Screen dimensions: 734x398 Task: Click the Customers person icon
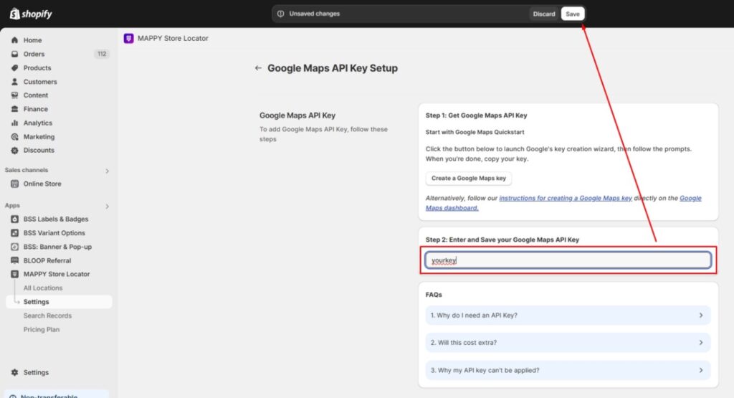(14, 82)
